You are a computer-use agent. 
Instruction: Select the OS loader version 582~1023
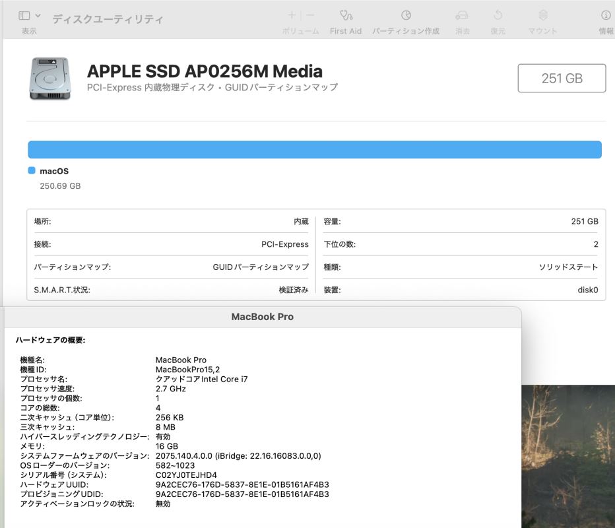pos(175,465)
